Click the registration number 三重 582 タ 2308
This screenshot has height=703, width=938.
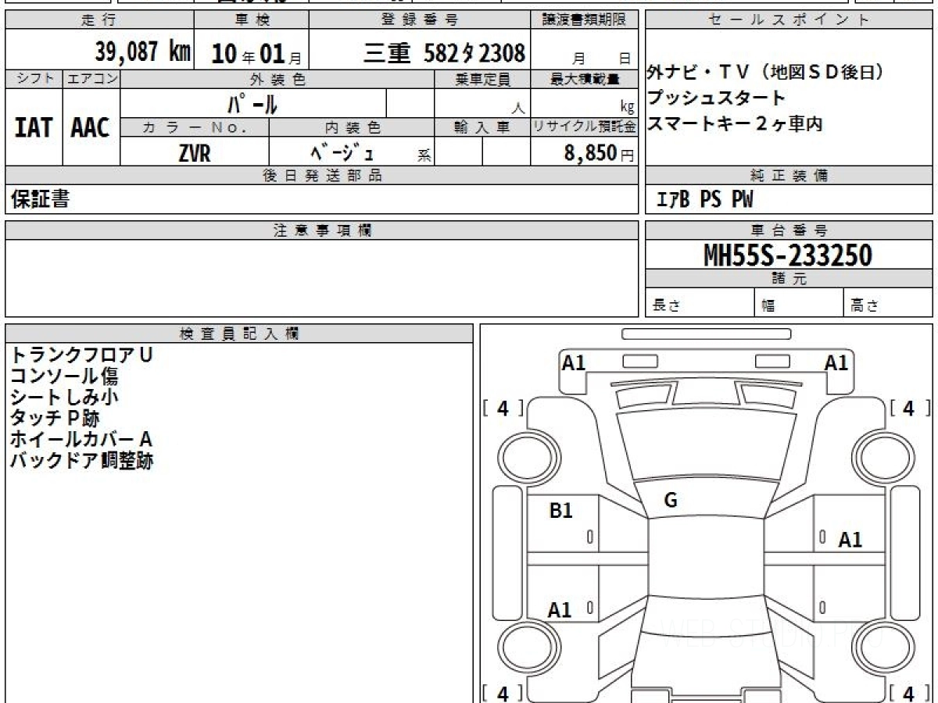tap(444, 53)
